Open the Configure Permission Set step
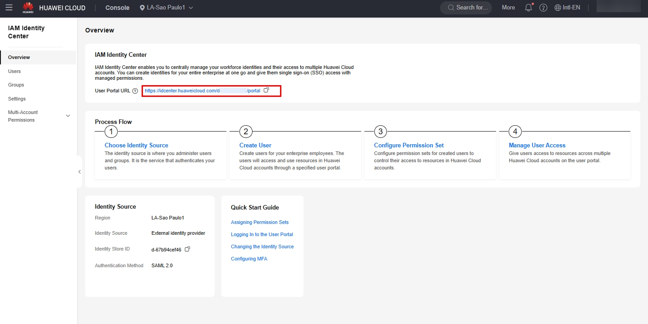Image resolution: width=648 pixels, height=324 pixels. 409,145
